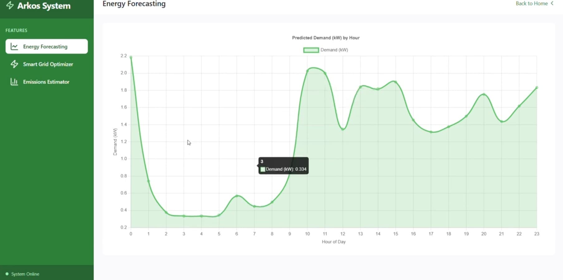
Task: Click the last data point at hour 23
Action: [537, 88]
